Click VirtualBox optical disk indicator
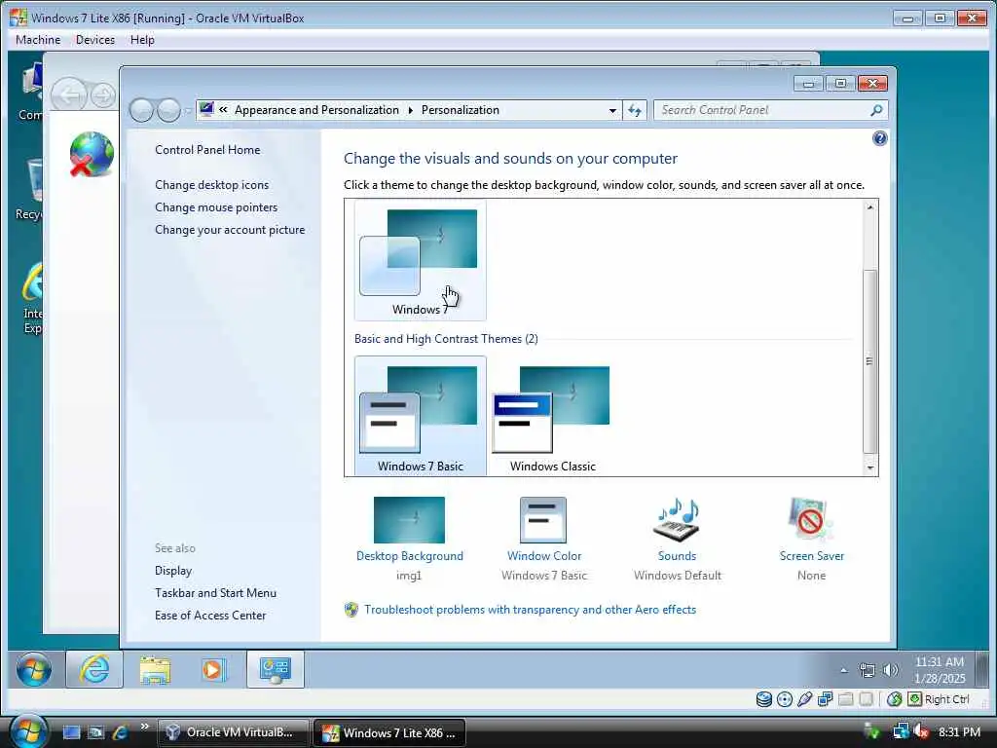The height and width of the screenshot is (748, 997). 785,699
